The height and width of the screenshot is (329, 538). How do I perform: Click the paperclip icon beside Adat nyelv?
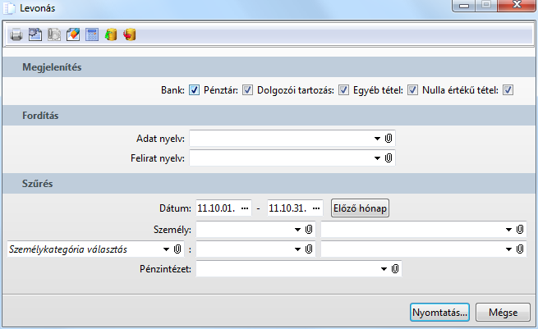point(389,139)
